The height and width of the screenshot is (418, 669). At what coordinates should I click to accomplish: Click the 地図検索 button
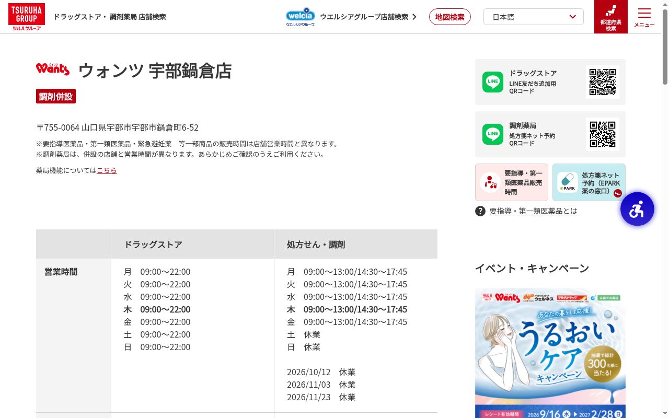pyautogui.click(x=450, y=17)
